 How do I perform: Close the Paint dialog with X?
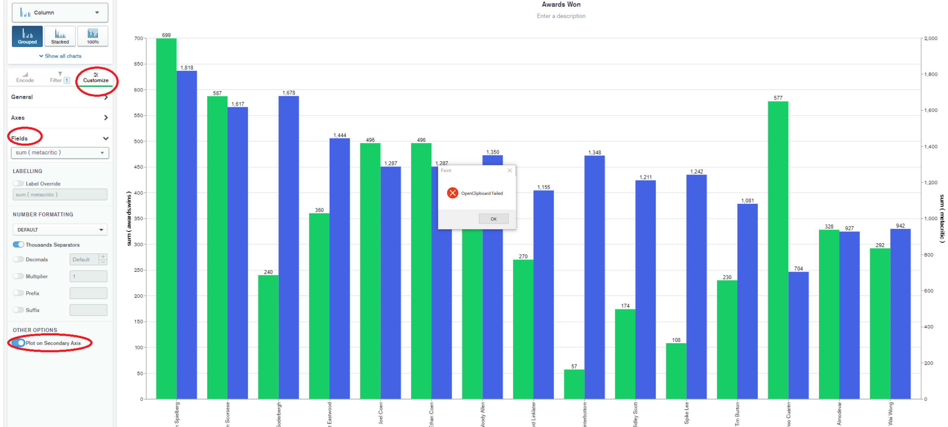click(510, 170)
